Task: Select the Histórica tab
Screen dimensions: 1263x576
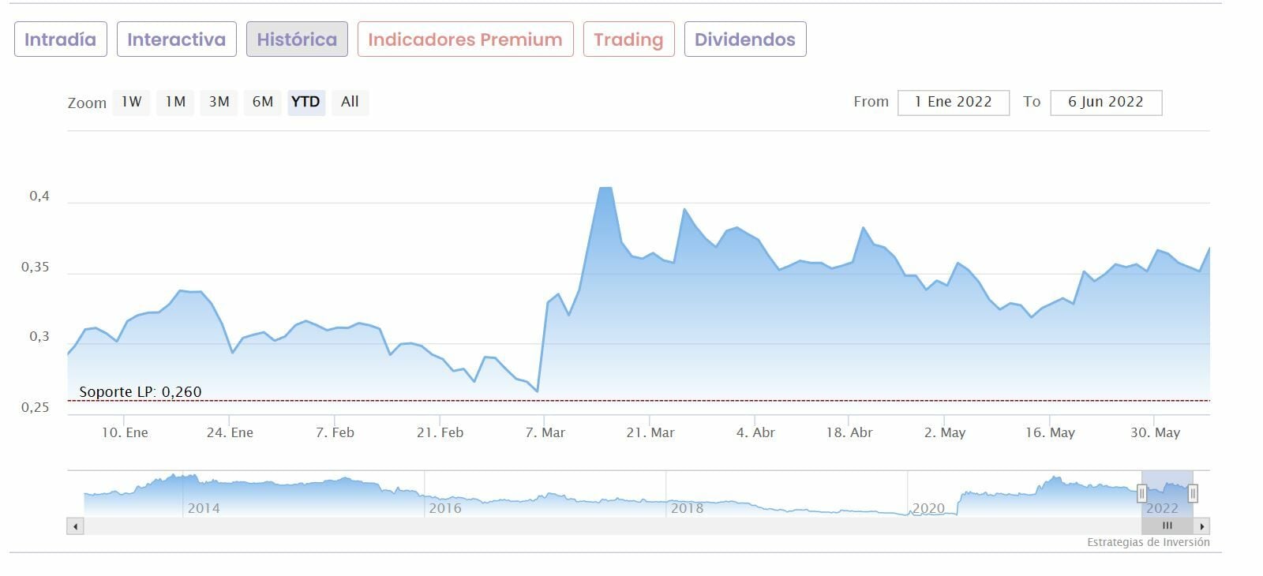Action: (x=297, y=39)
